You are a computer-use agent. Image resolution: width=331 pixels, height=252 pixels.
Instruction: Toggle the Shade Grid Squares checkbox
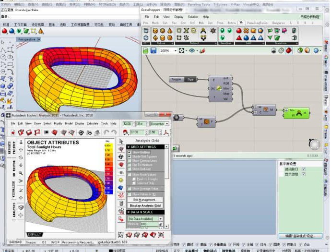click(130, 156)
